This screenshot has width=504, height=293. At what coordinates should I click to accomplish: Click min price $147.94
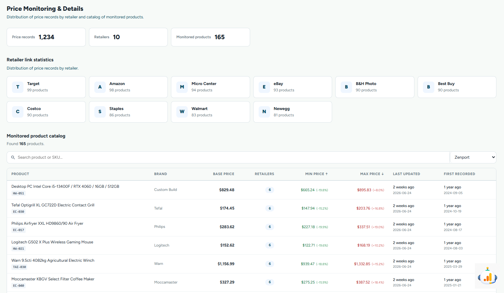click(308, 208)
